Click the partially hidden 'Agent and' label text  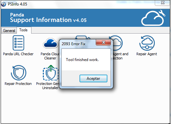point(121,54)
